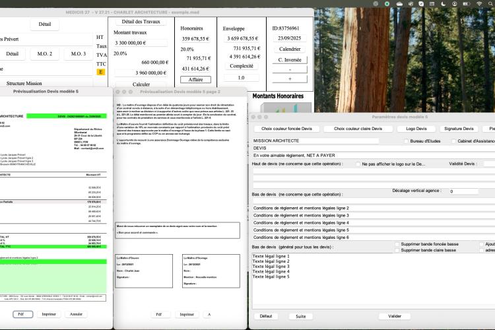Click the M.O. 3 button
This screenshot has height=330, width=495.
tap(79, 54)
